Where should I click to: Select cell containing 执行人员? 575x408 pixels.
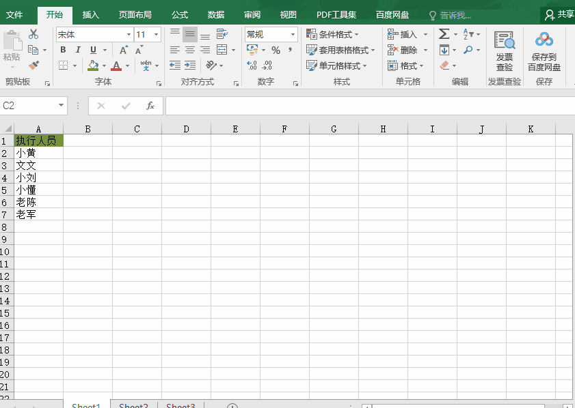[x=38, y=141]
